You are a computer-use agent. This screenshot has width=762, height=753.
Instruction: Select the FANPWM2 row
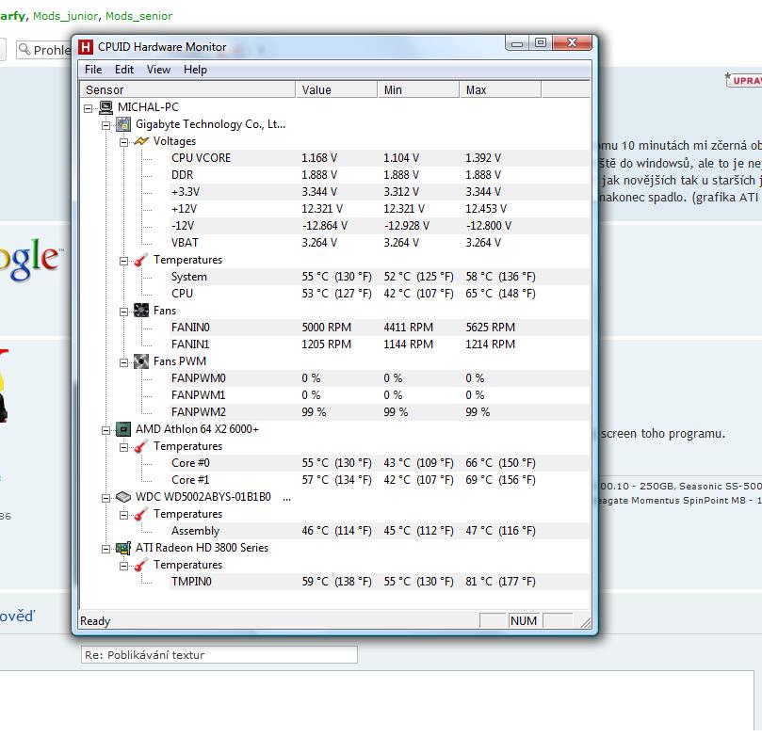click(379, 412)
